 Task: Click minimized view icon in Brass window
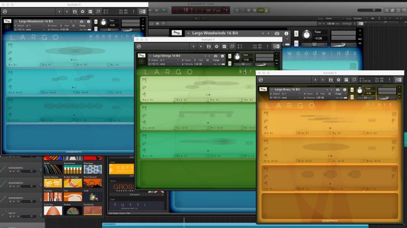pos(354,80)
